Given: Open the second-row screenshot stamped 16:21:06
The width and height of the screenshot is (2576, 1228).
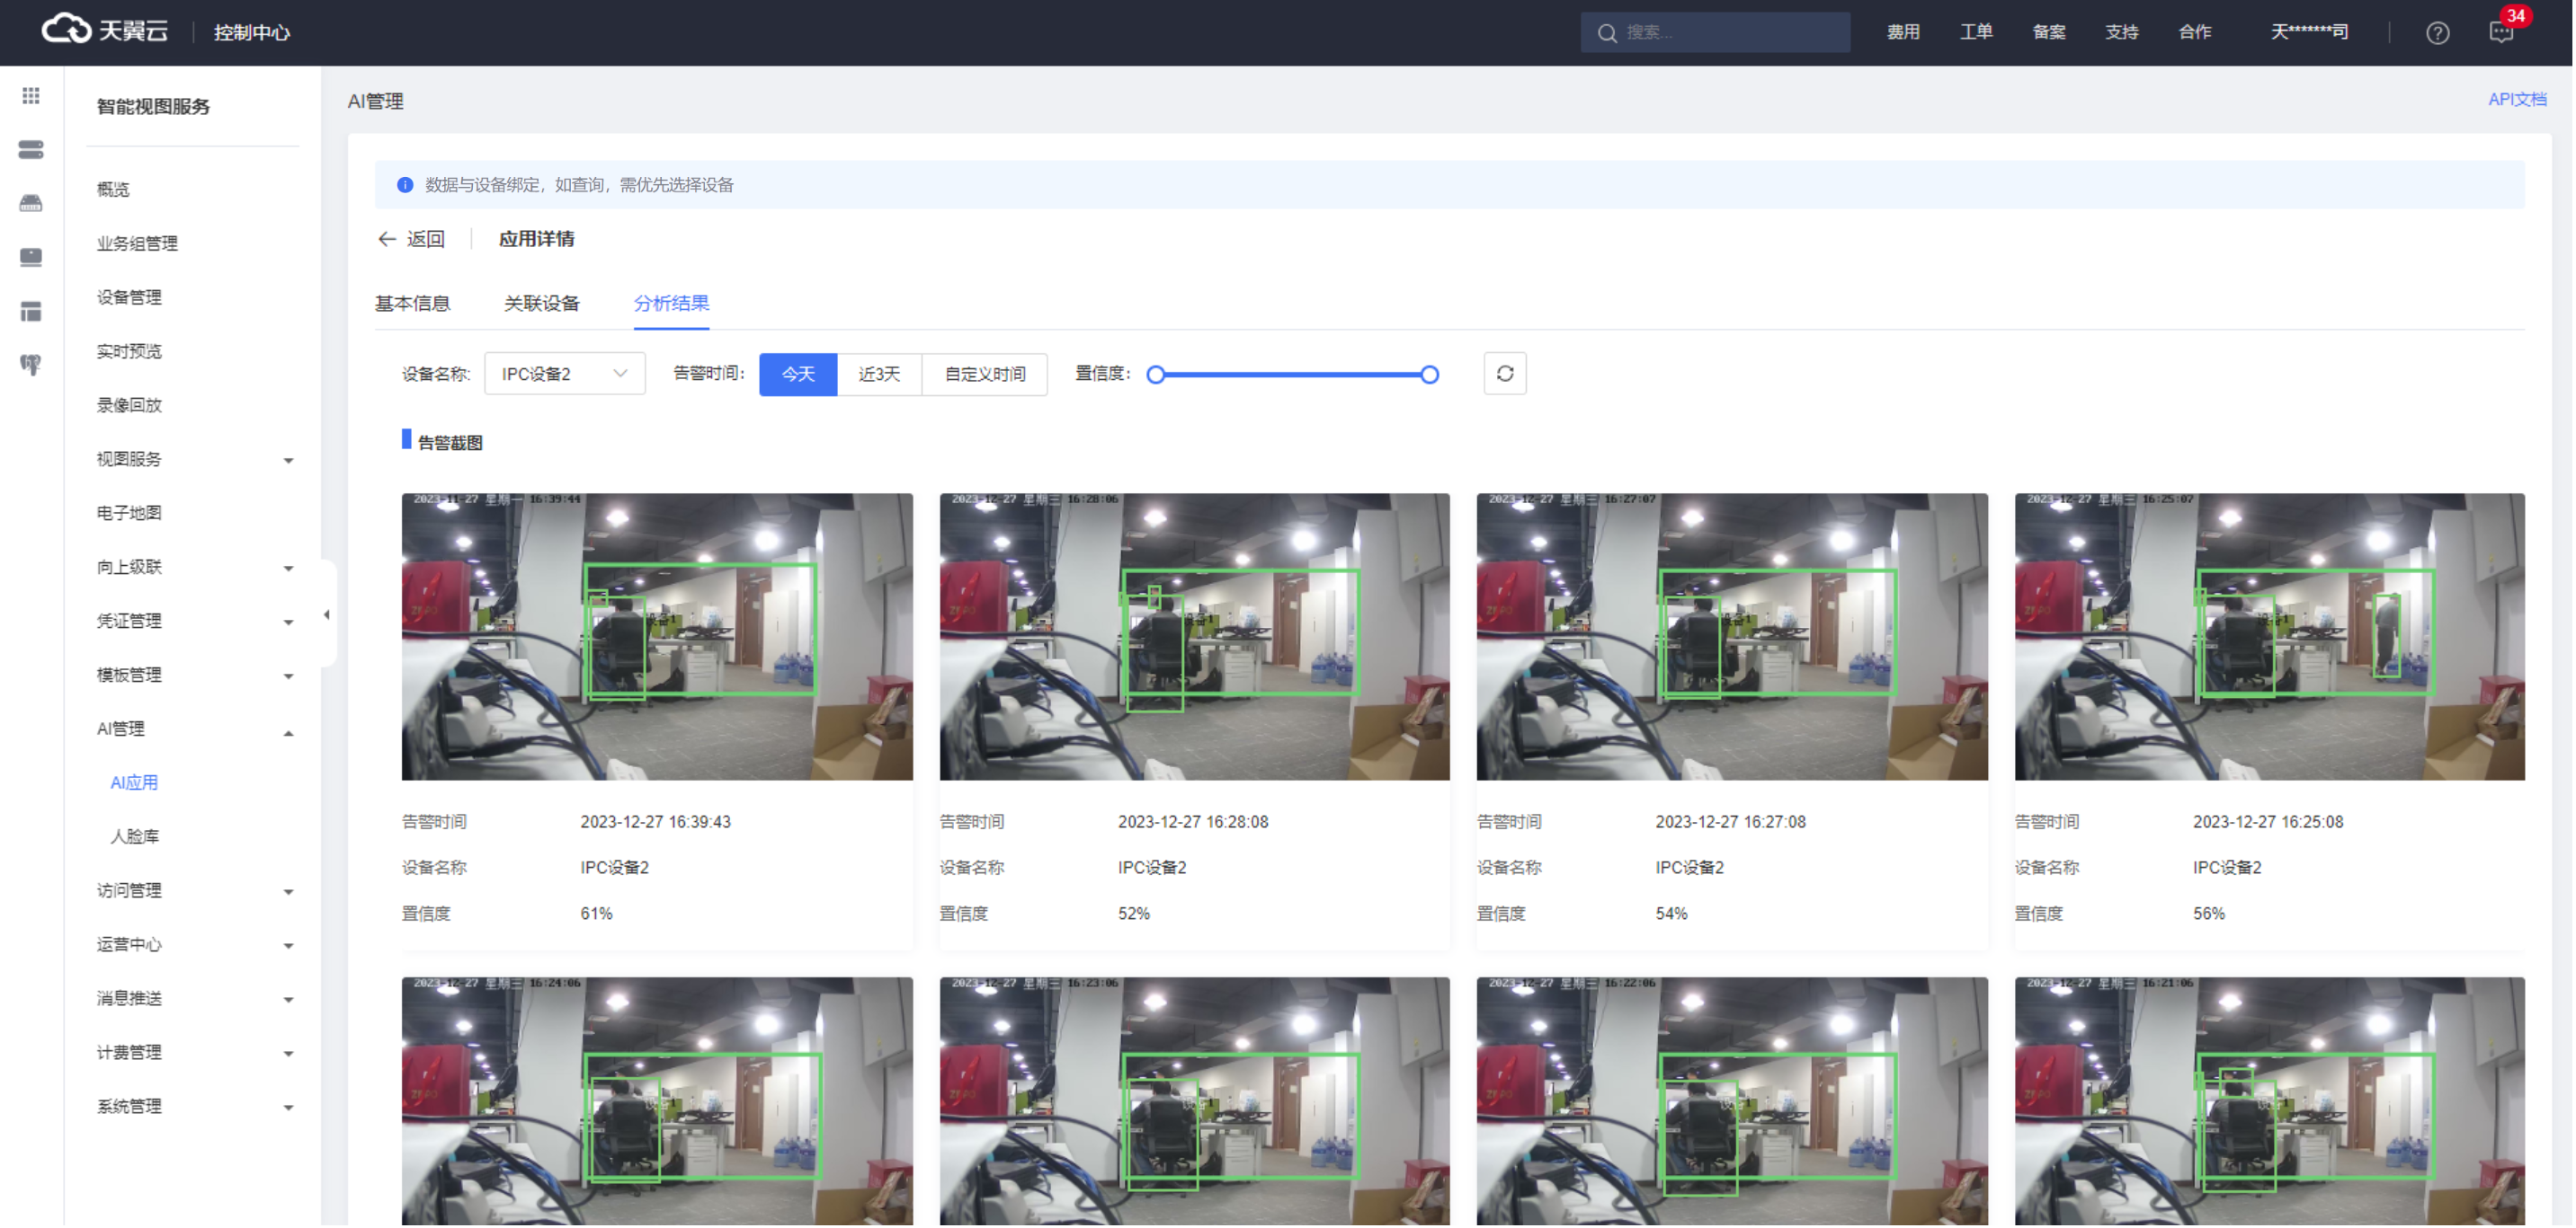Looking at the screenshot, I should pos(2271,1102).
